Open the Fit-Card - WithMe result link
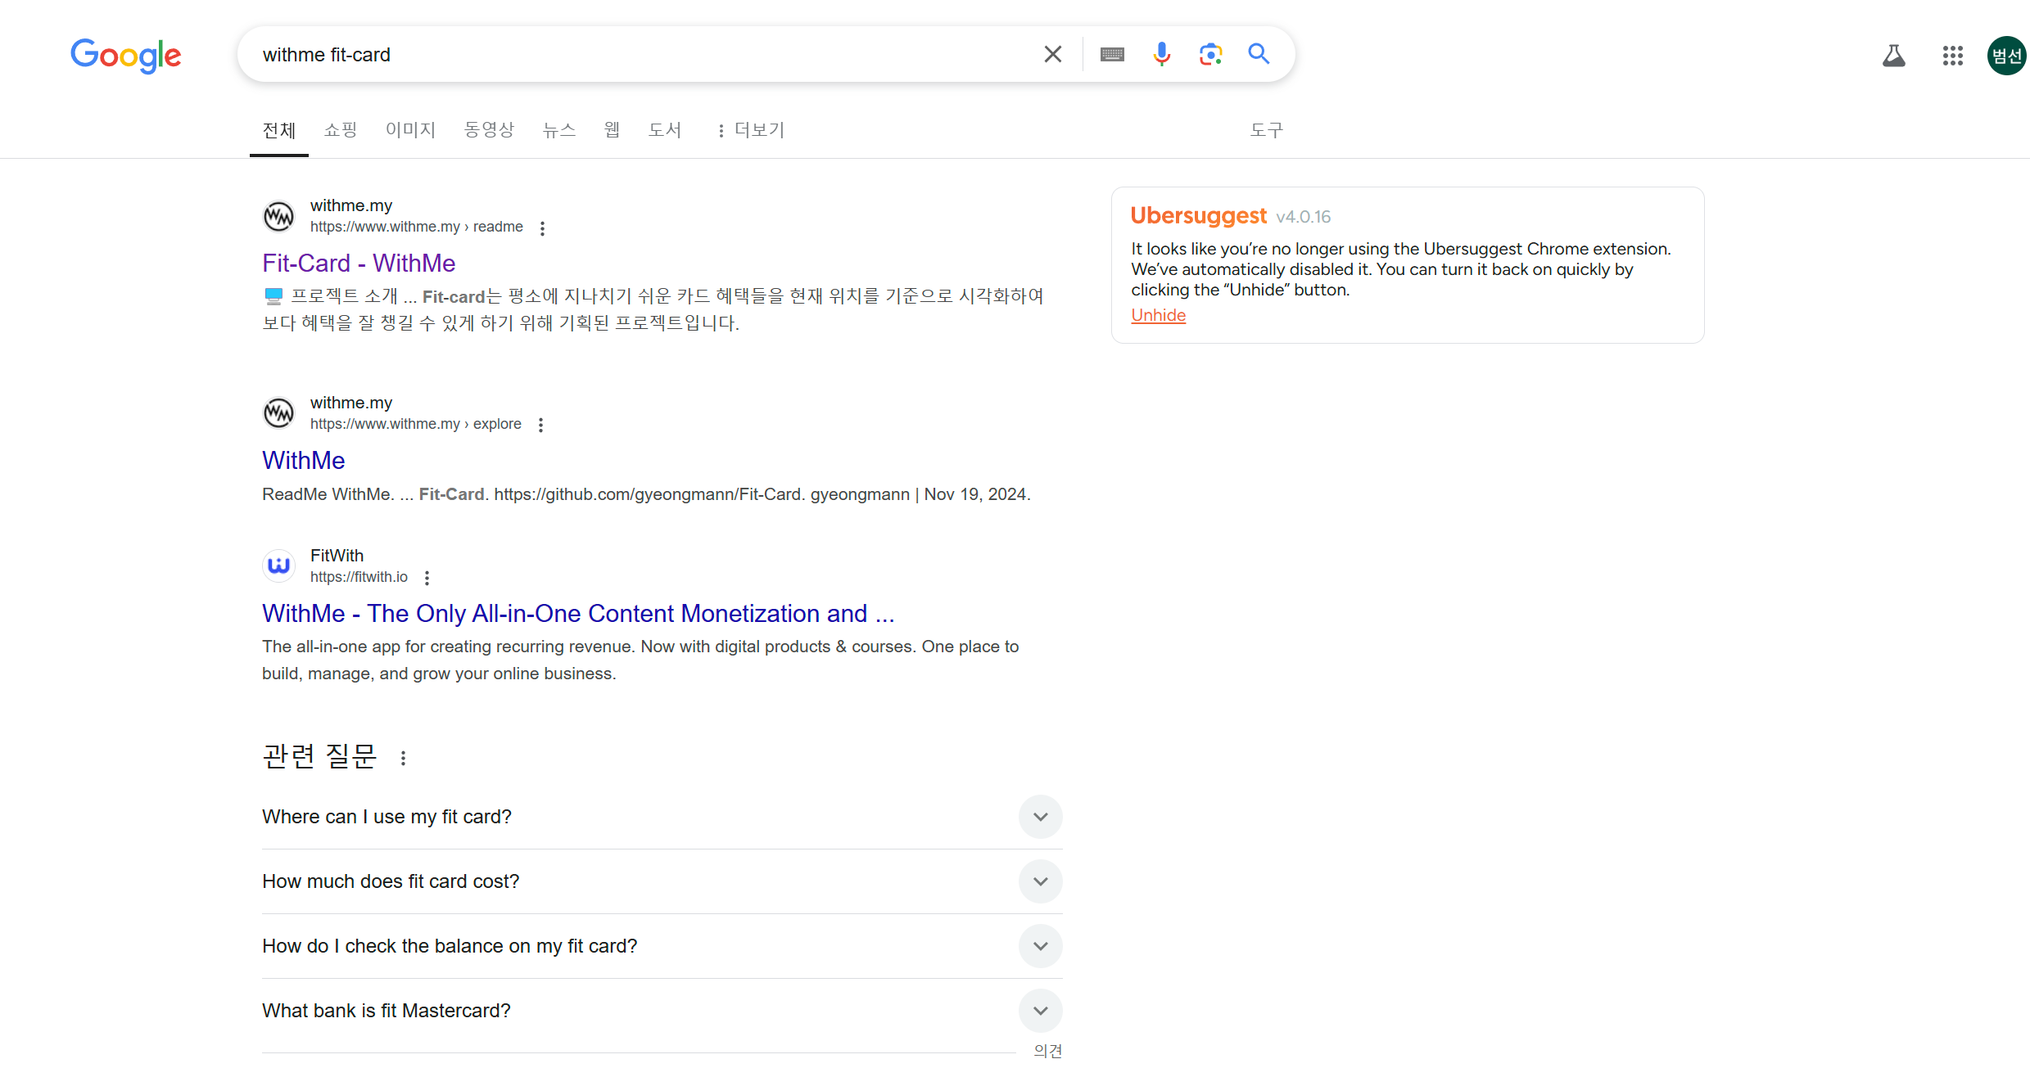This screenshot has height=1068, width=2030. pyautogui.click(x=359, y=263)
